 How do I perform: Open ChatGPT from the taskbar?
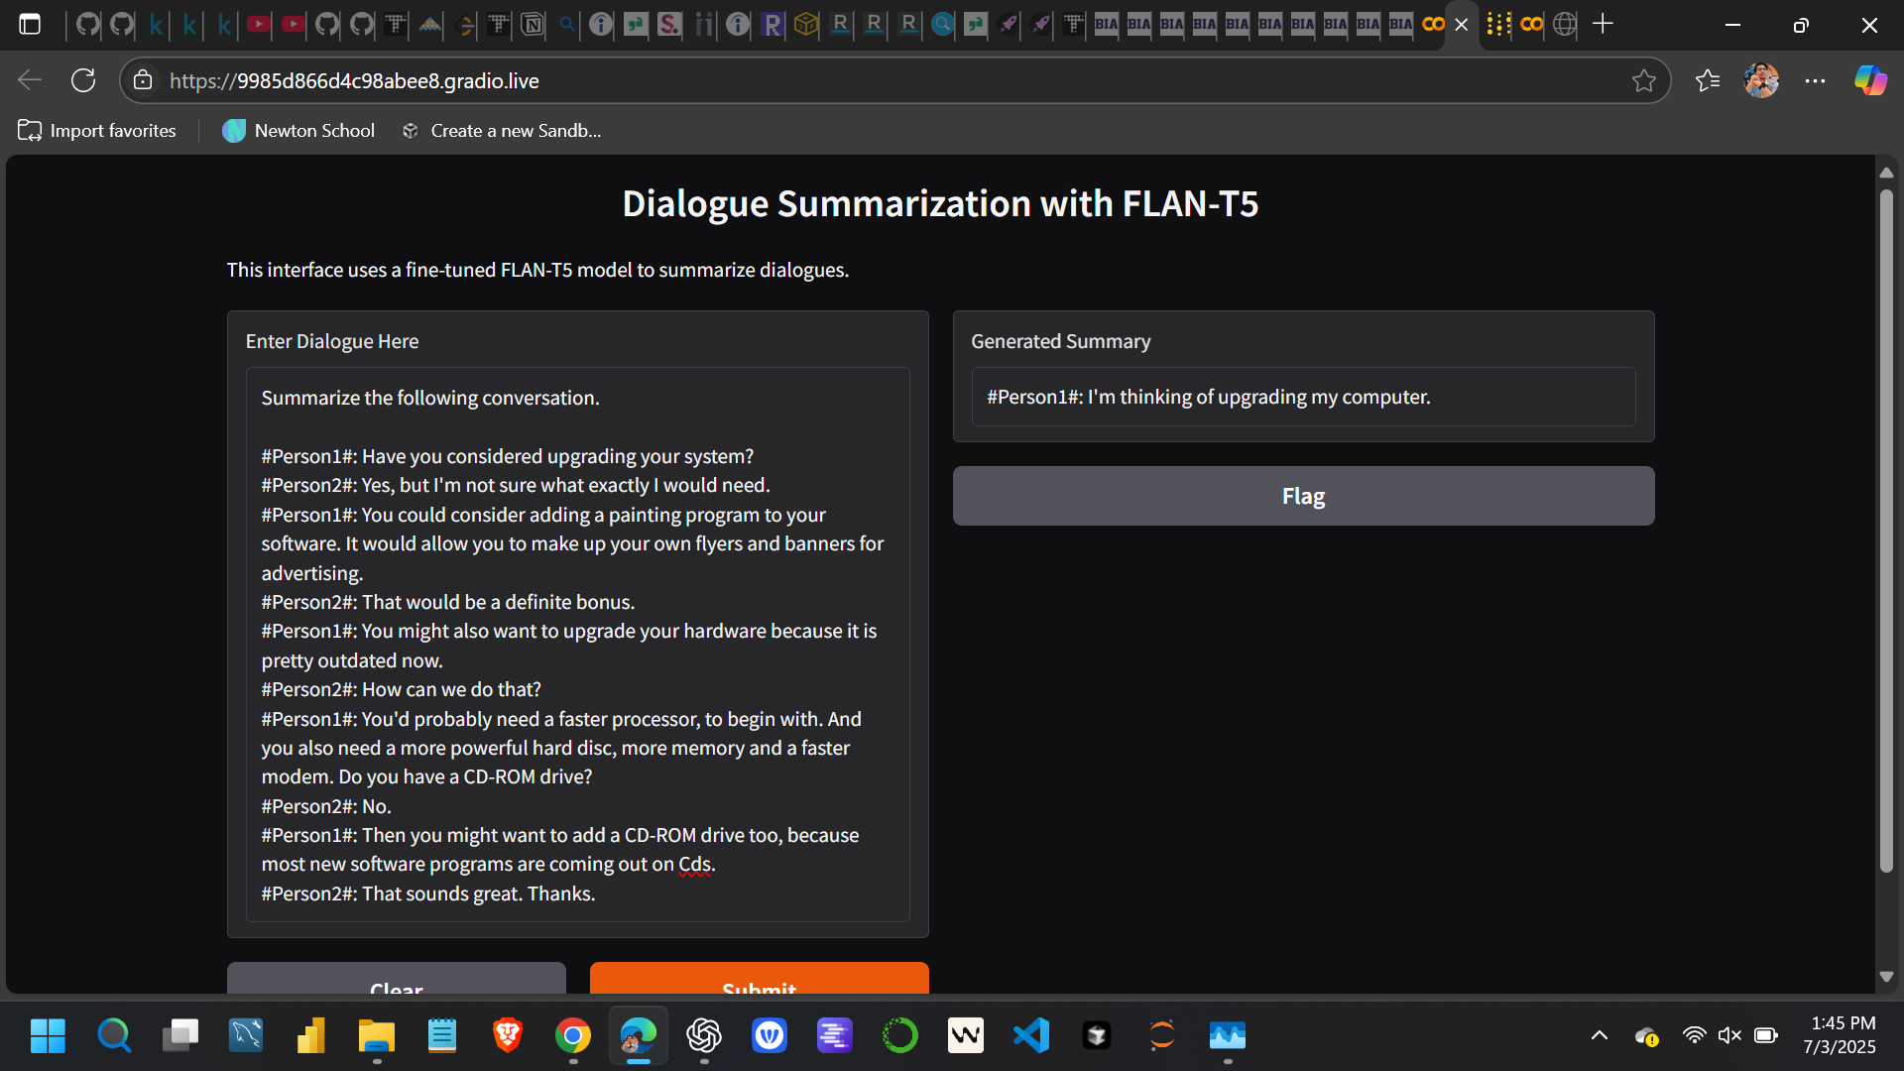coord(704,1035)
